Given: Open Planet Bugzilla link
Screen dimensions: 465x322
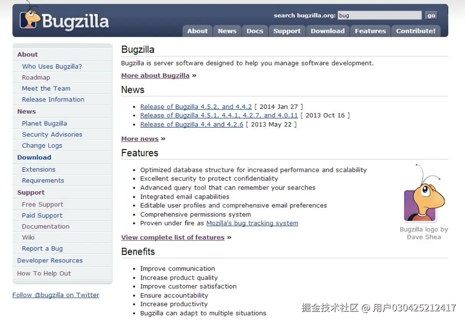Looking at the screenshot, I should point(44,123).
